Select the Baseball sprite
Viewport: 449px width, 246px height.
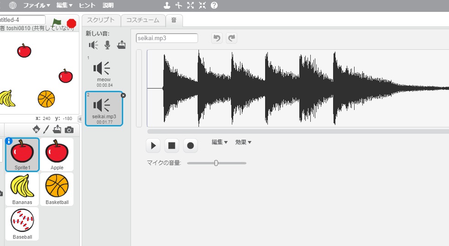coord(22,224)
